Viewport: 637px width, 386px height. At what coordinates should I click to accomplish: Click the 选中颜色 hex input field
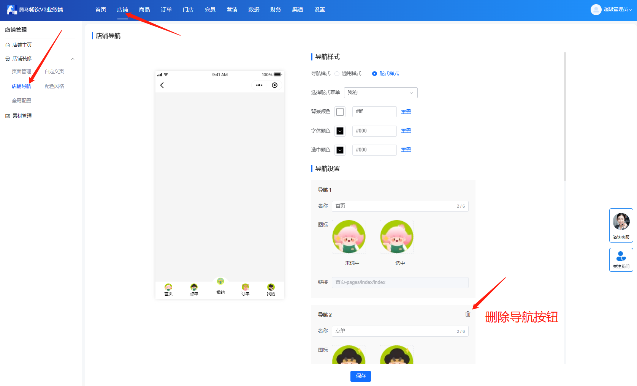coord(374,150)
